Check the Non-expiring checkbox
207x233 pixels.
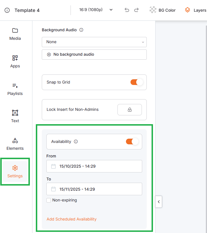click(x=49, y=200)
